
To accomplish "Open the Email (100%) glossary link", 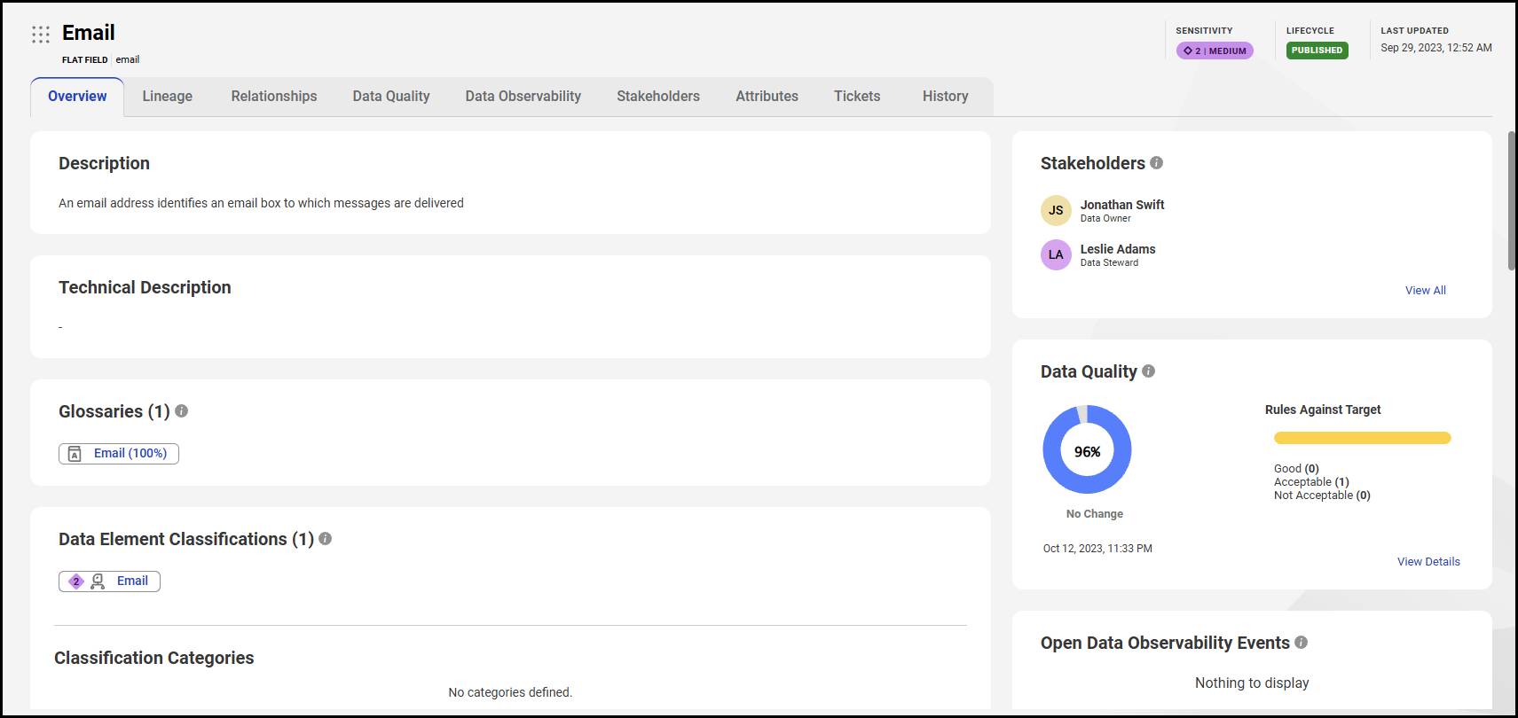I will click(x=130, y=454).
